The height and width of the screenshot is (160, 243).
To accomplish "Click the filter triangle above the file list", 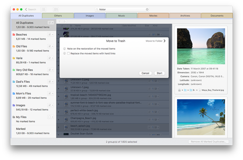I will pos(60,21).
